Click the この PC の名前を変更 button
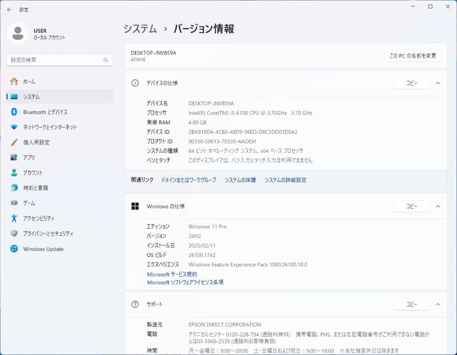Screen dimensions: 457x355 point(413,55)
